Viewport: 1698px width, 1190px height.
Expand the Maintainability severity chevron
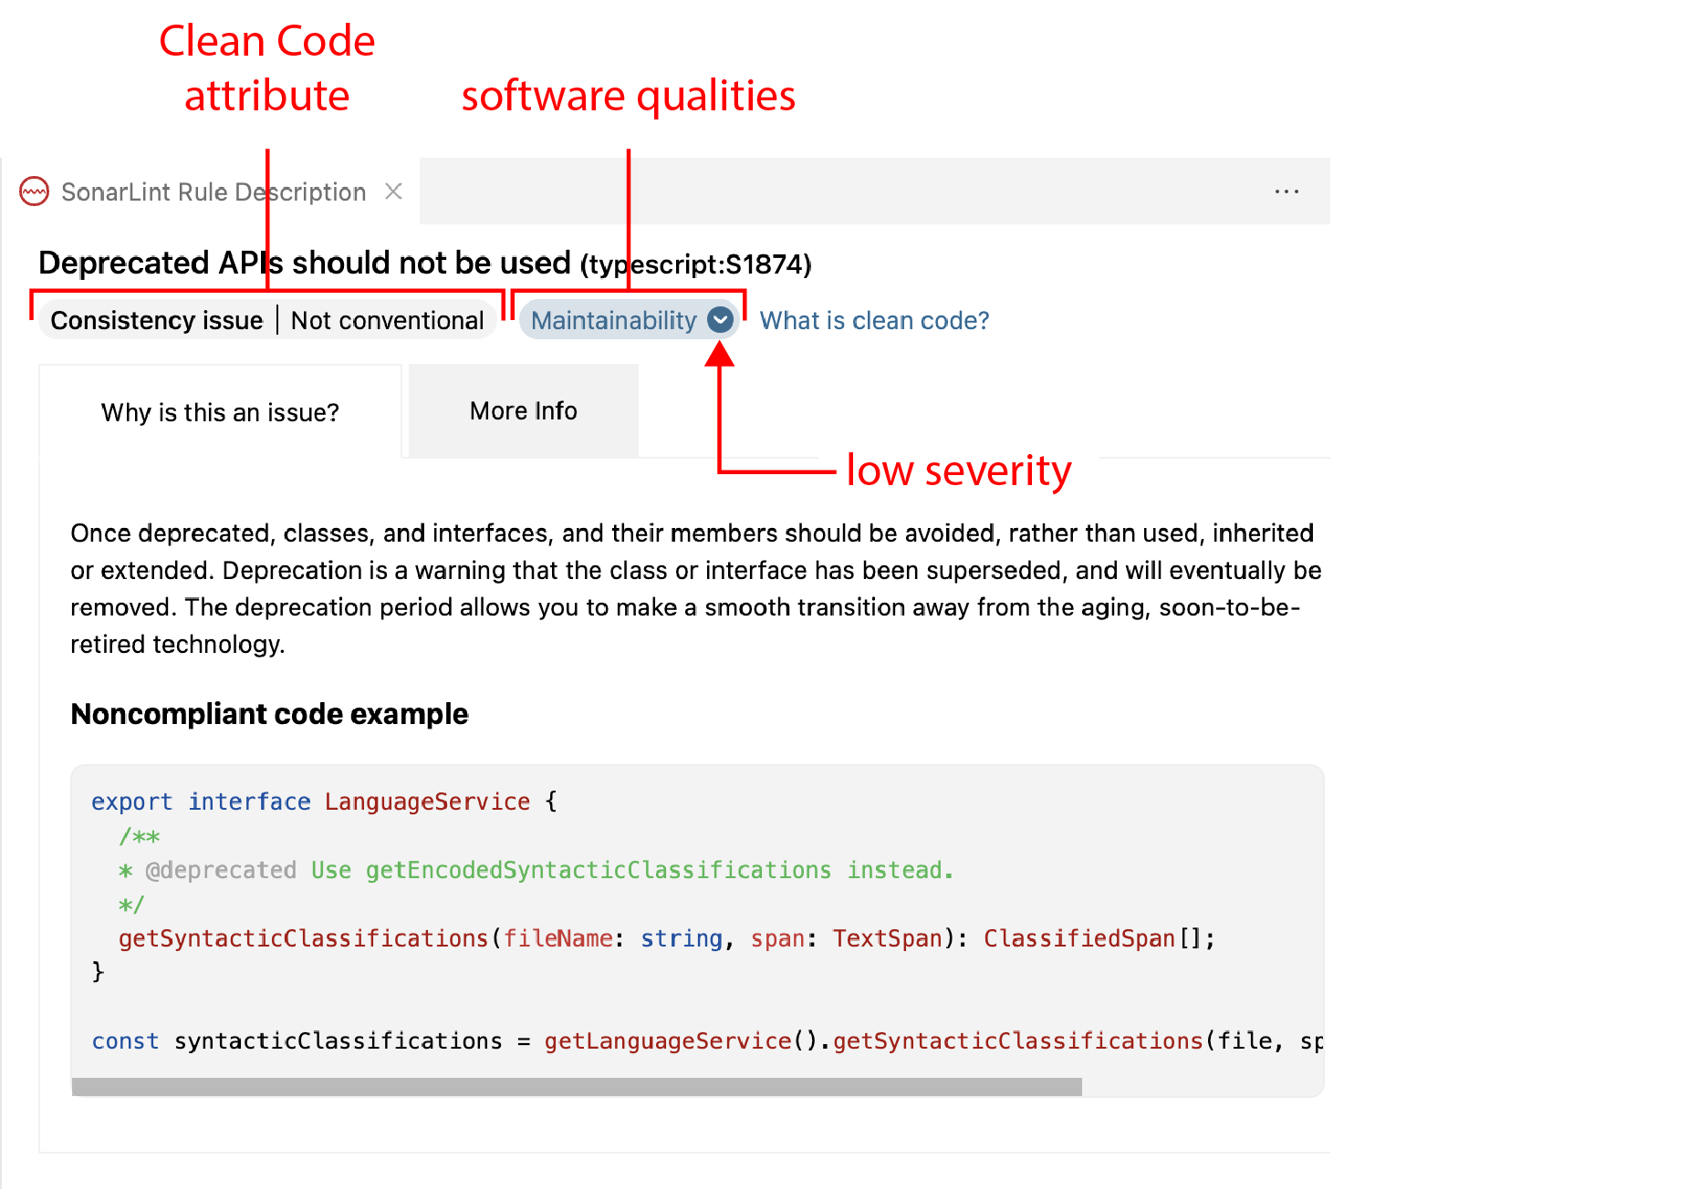(721, 320)
